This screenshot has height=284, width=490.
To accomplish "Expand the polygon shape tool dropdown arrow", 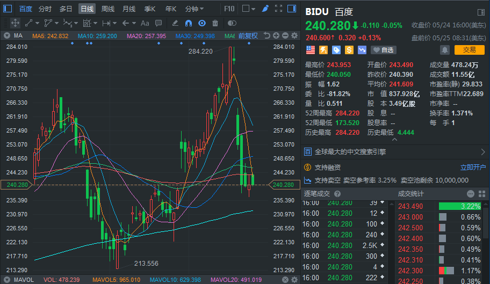I will tap(56, 23).
